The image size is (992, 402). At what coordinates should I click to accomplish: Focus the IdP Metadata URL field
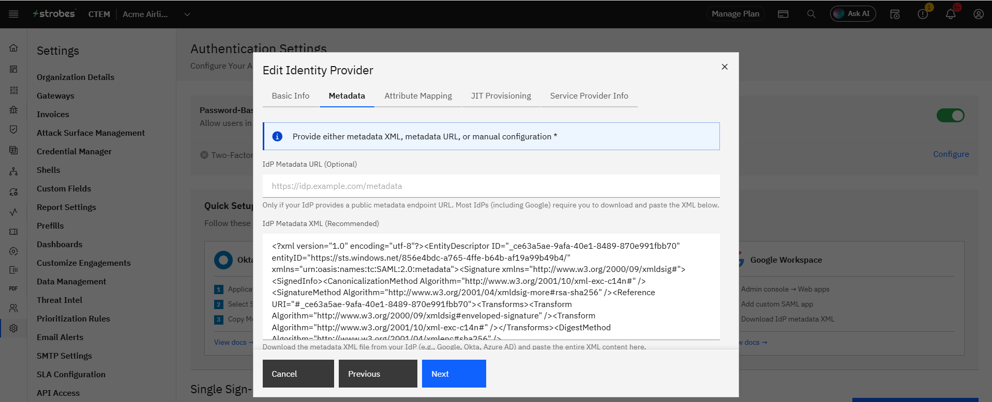click(x=491, y=186)
